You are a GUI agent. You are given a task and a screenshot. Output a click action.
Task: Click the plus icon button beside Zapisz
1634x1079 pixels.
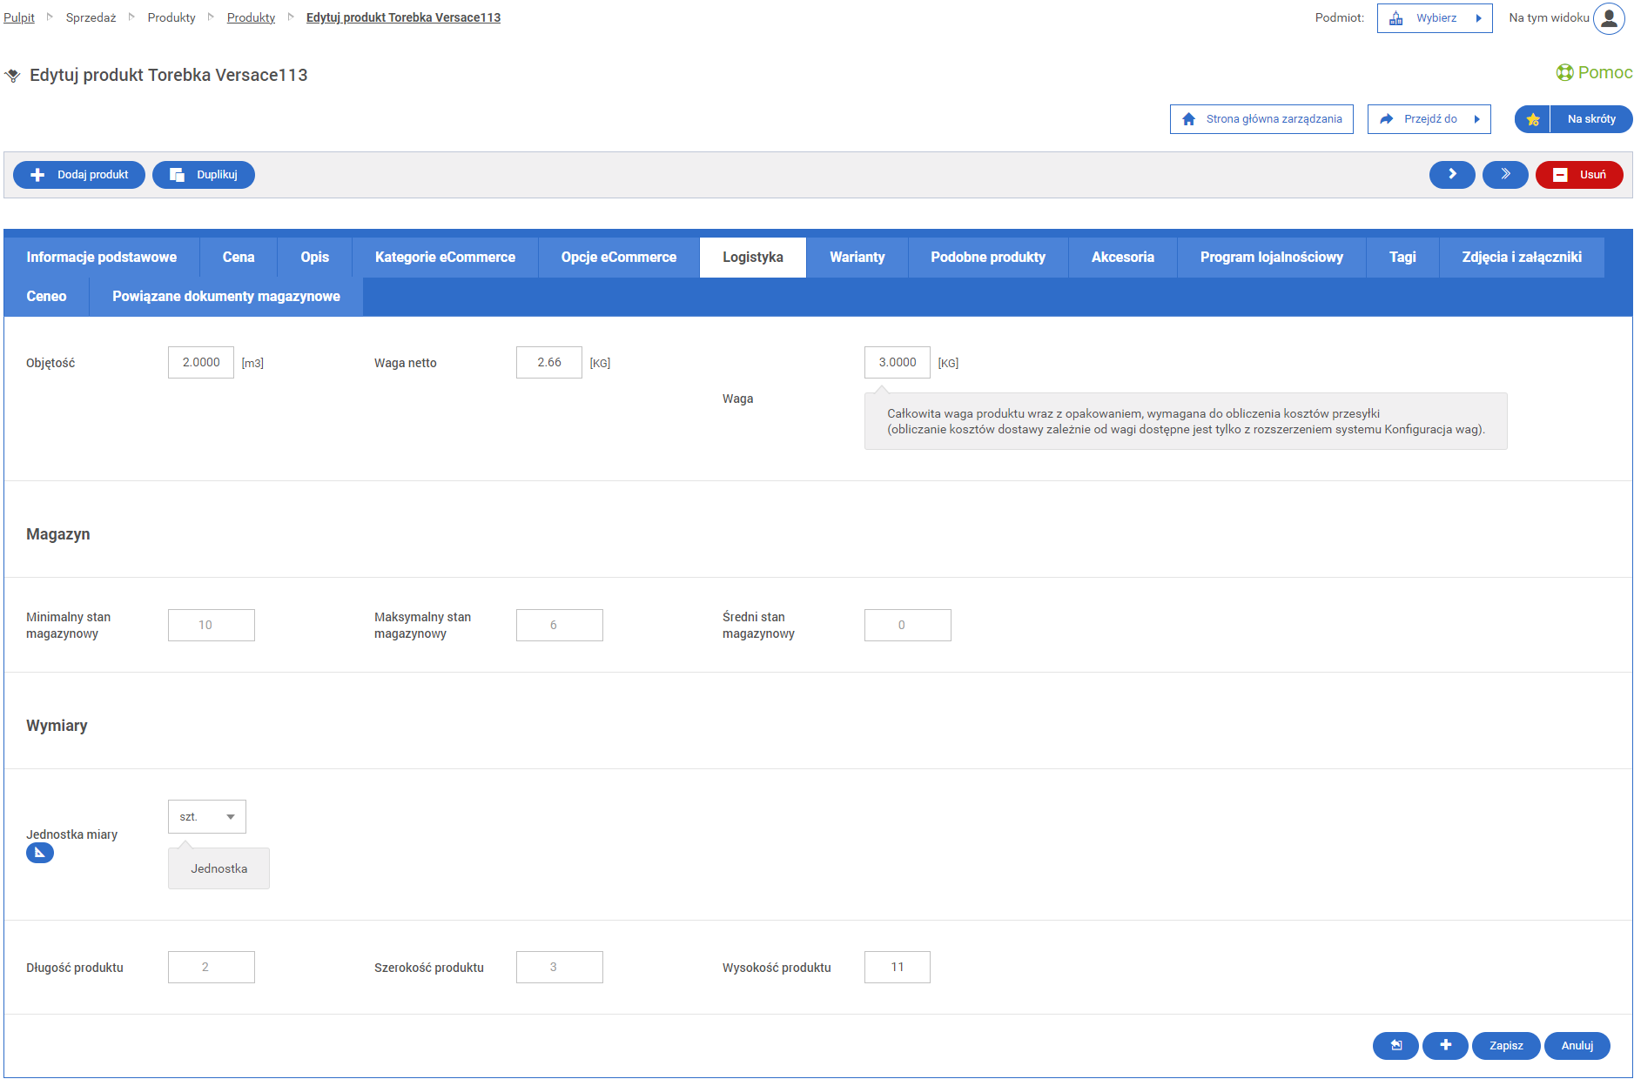click(1444, 1046)
